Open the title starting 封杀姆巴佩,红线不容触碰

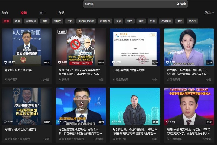point(135,131)
